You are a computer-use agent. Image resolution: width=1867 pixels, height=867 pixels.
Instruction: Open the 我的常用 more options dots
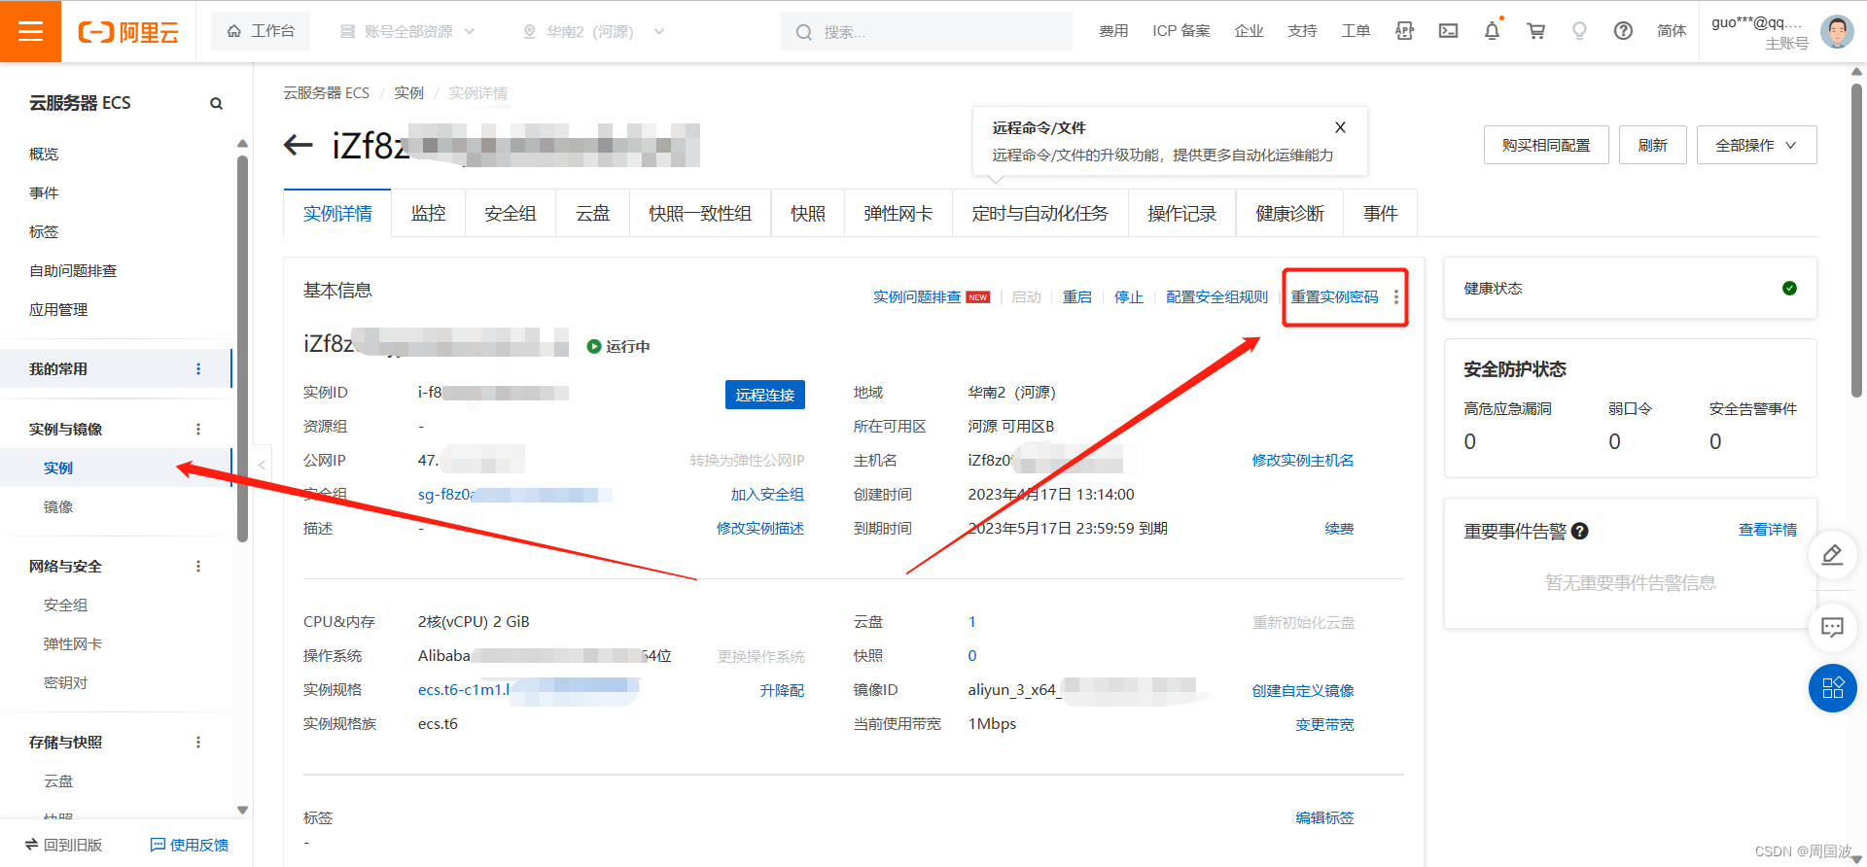click(198, 368)
